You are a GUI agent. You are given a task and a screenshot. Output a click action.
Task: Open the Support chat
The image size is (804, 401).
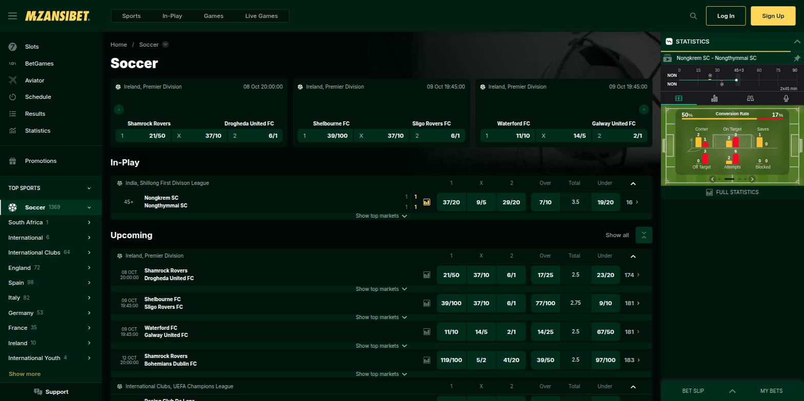[x=51, y=392]
